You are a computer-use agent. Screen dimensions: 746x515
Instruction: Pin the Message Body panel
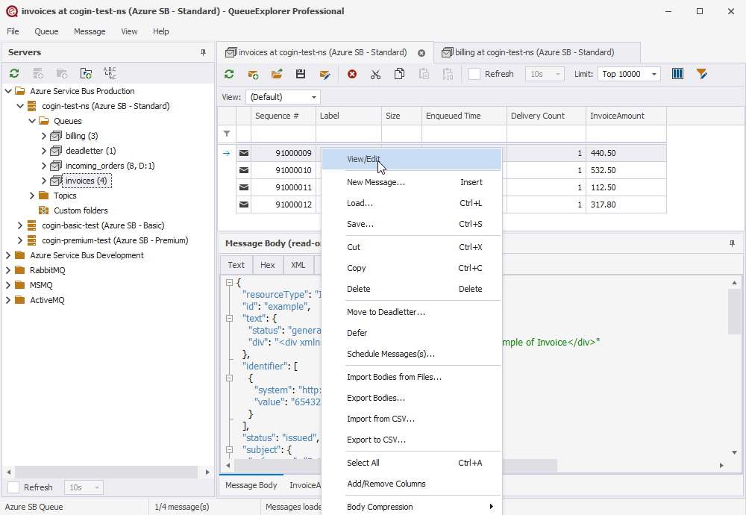coord(732,243)
